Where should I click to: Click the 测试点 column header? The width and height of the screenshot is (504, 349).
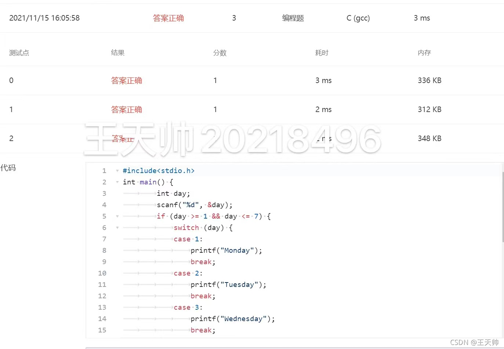point(19,53)
